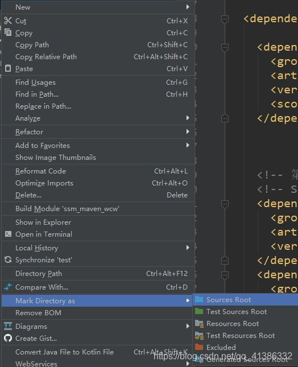Collapse the second dependency fold marker in editor
The width and height of the screenshot is (298, 367).
point(225,48)
